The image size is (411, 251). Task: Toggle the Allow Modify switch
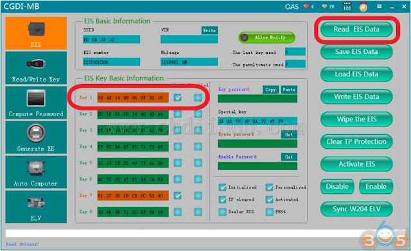click(x=267, y=37)
